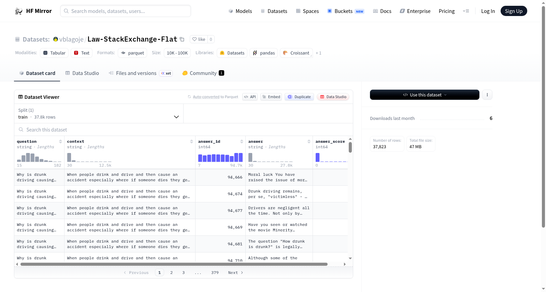Click the table's scroll-right arrow
This screenshot has width=546, height=292.
click(345, 264)
